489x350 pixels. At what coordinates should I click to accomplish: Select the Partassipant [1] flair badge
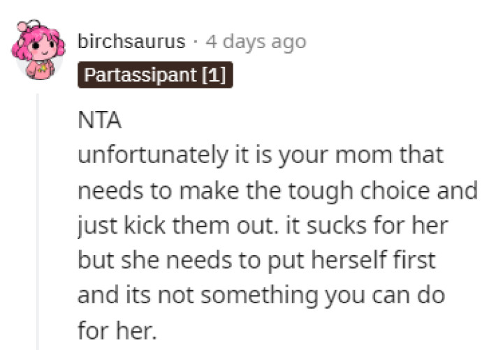(154, 76)
